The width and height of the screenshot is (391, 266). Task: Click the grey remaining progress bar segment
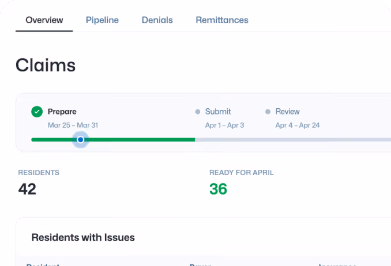[x=293, y=140]
